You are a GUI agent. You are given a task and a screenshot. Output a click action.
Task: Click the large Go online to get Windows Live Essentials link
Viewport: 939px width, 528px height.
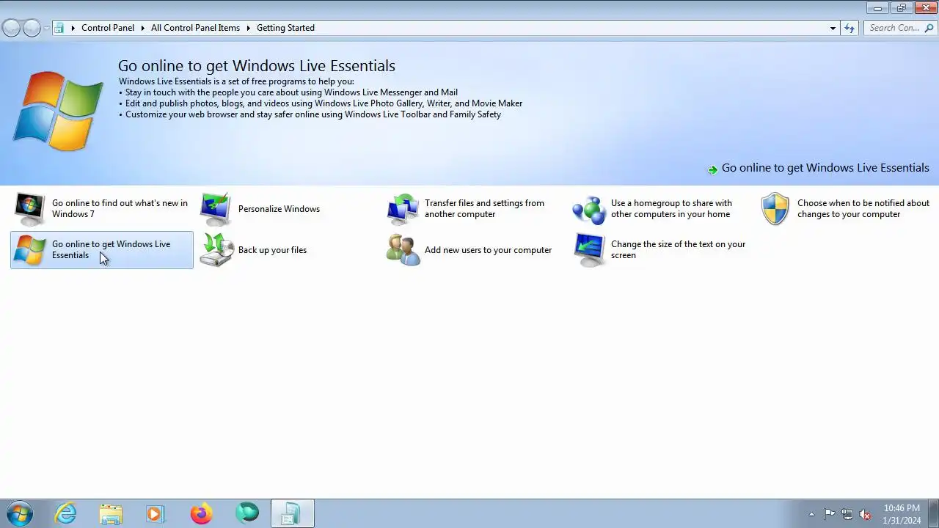click(x=825, y=168)
